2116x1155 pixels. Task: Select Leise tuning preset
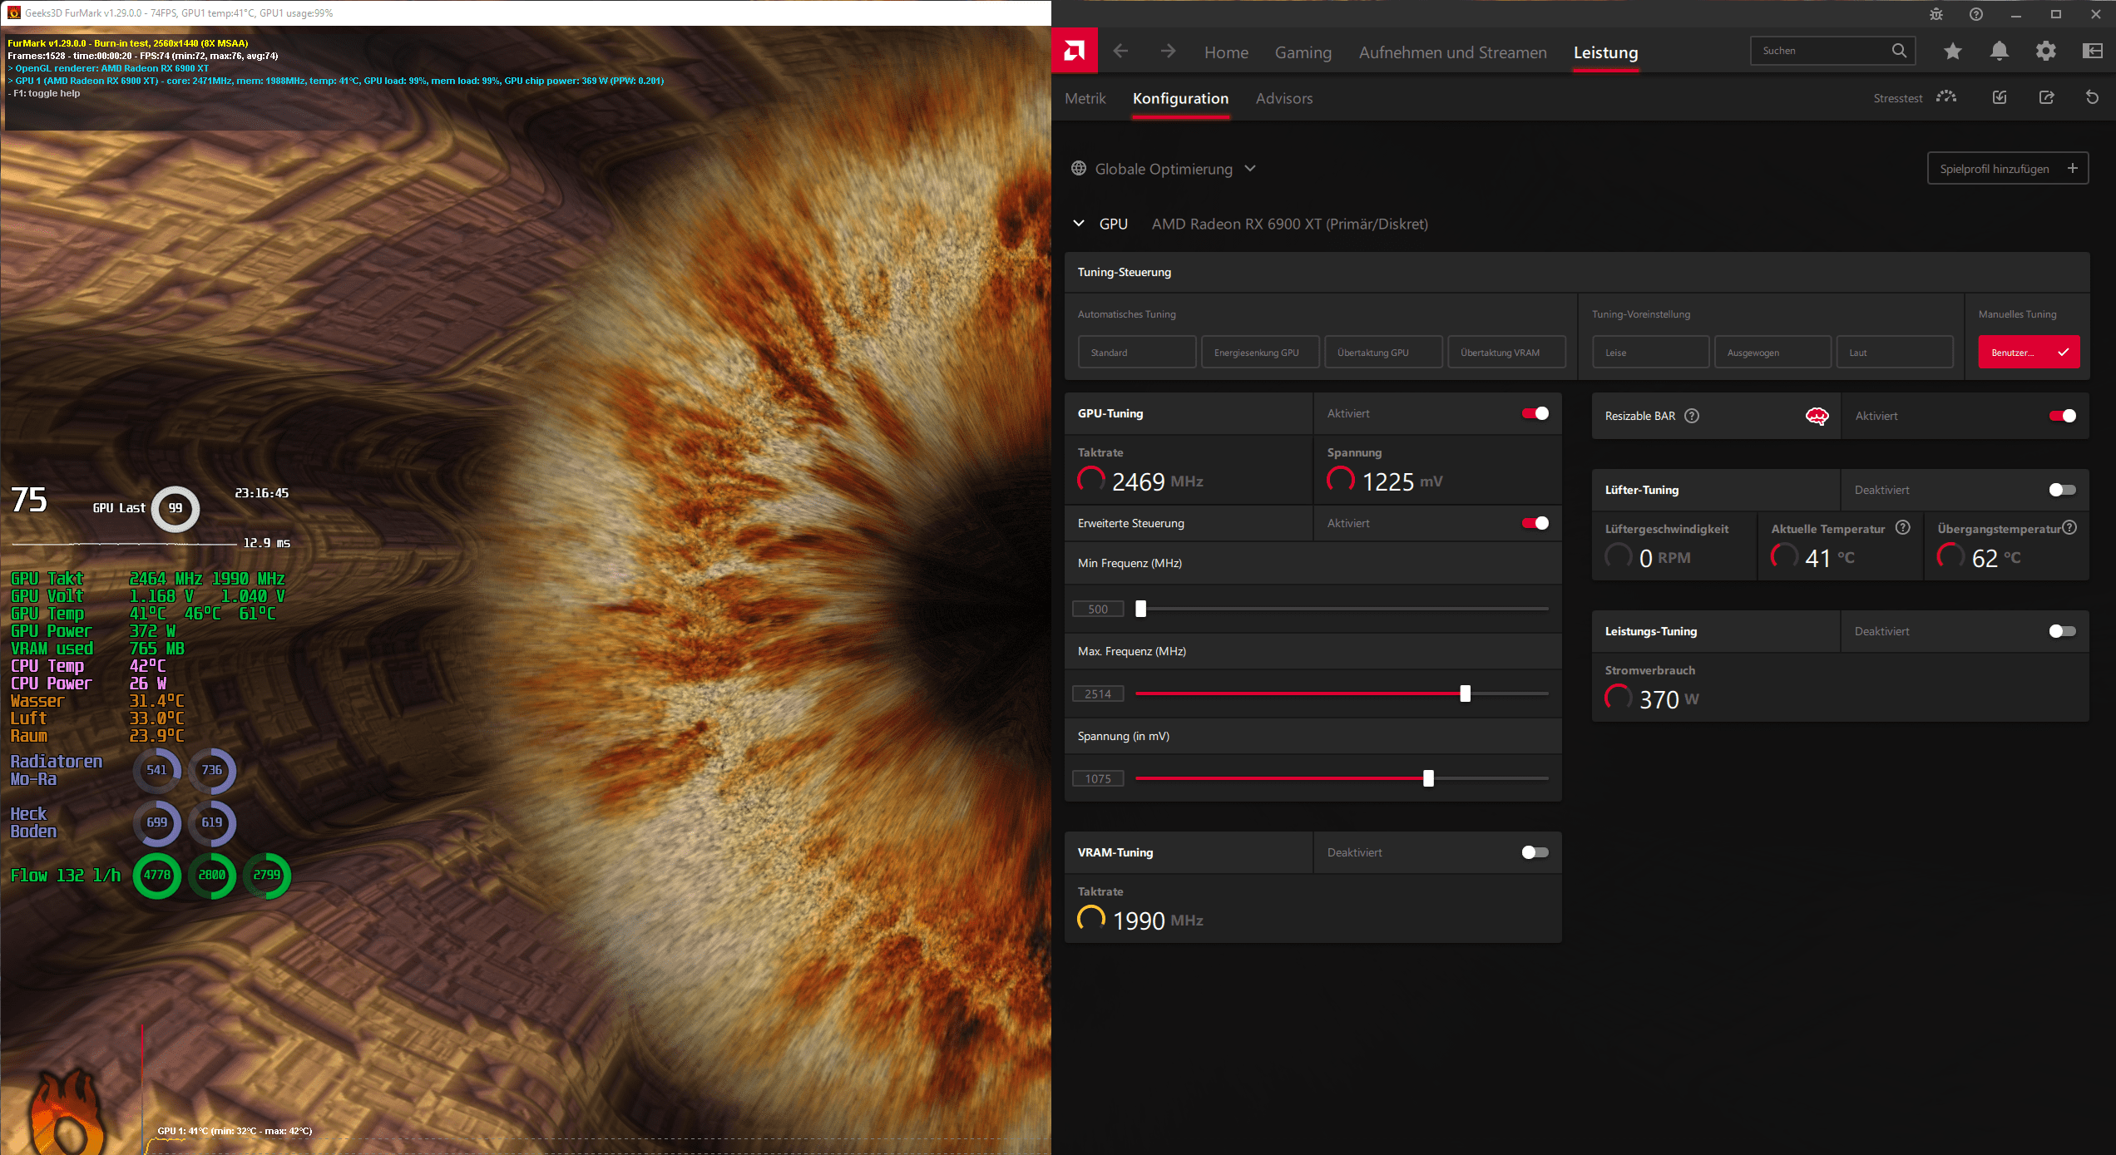click(x=1650, y=352)
